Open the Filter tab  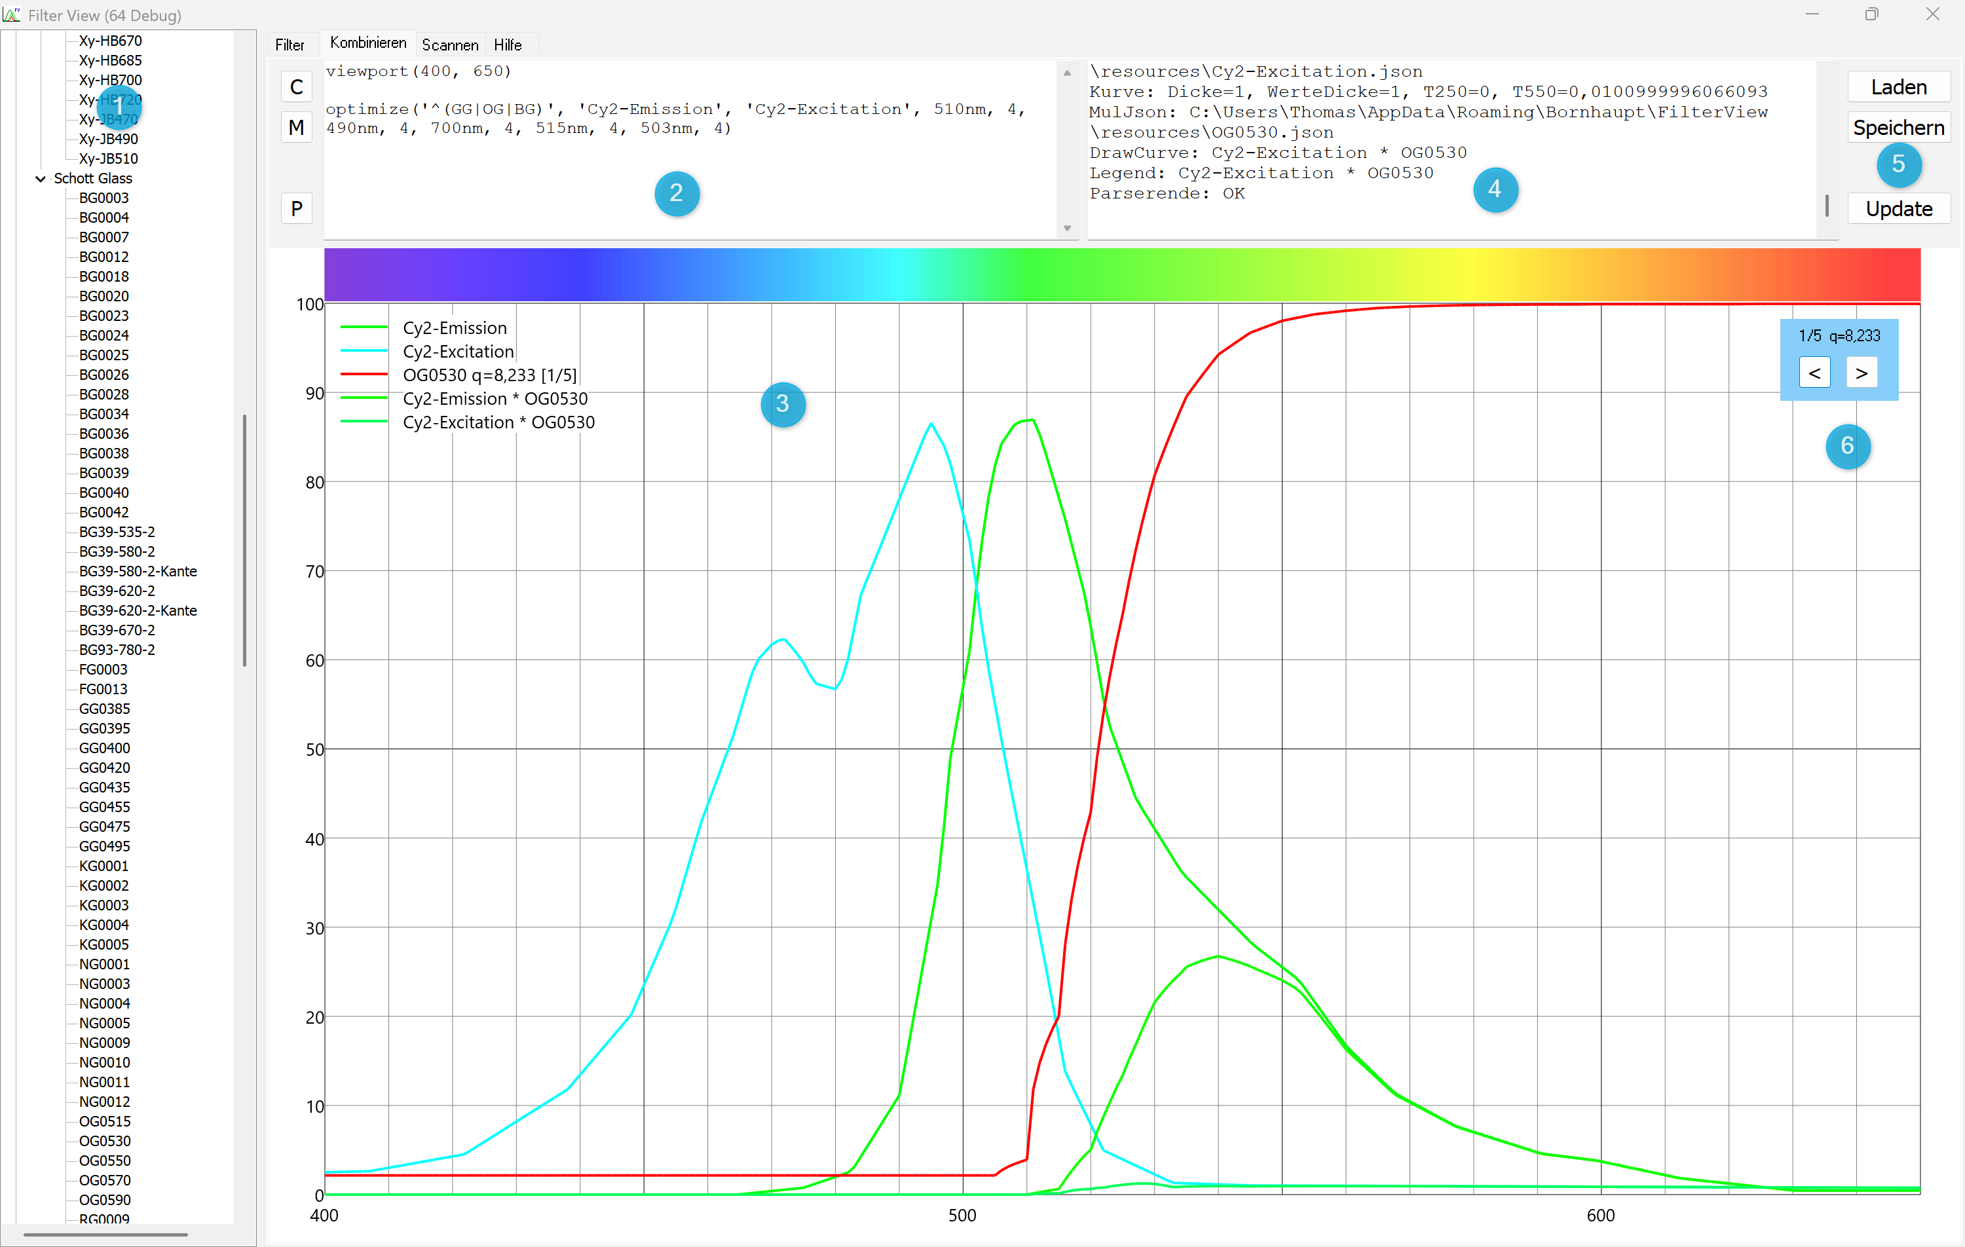[290, 45]
